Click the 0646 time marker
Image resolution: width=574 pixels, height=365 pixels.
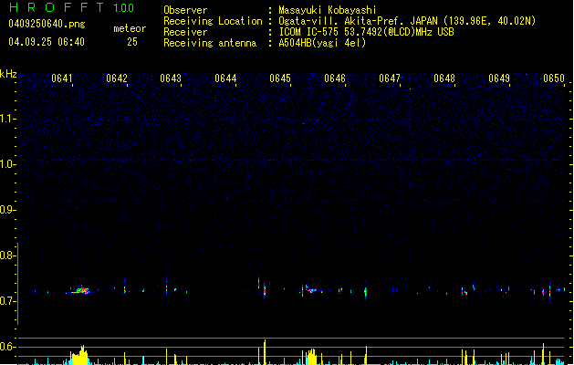[x=335, y=78]
